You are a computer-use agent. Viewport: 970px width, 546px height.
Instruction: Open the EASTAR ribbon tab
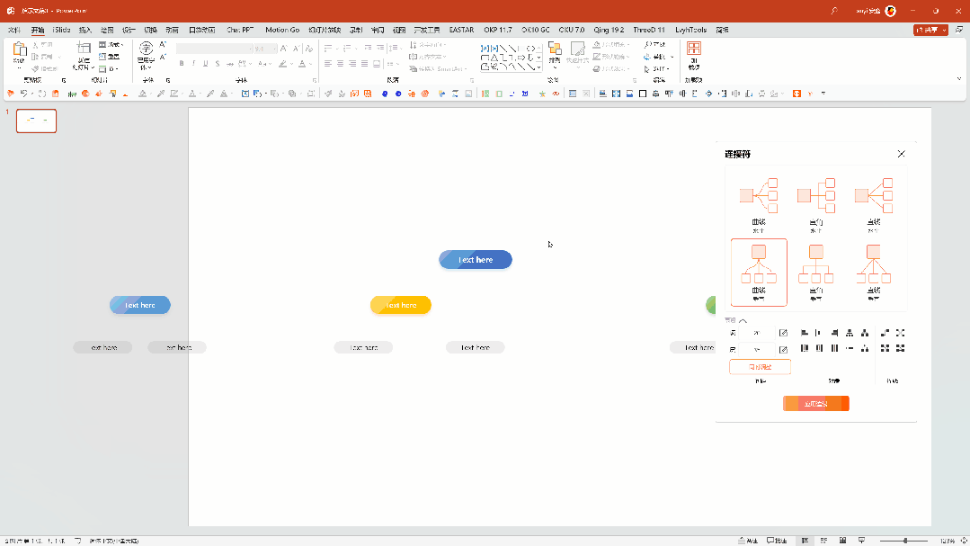[x=461, y=30]
